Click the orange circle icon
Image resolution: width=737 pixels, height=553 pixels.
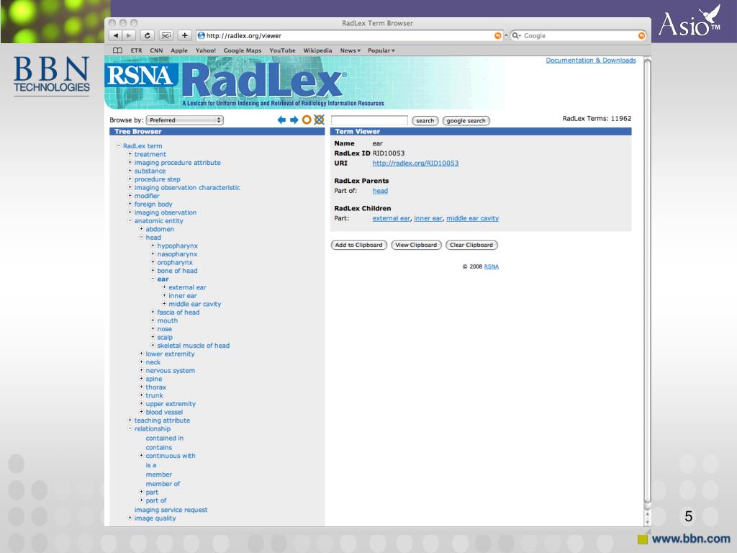pos(307,120)
